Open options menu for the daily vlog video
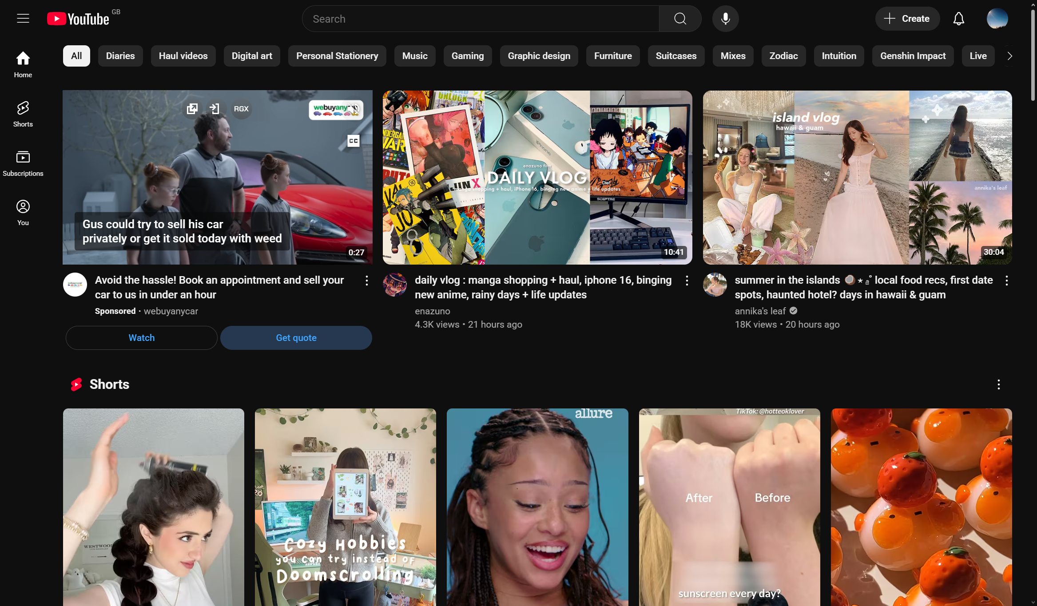 click(687, 281)
